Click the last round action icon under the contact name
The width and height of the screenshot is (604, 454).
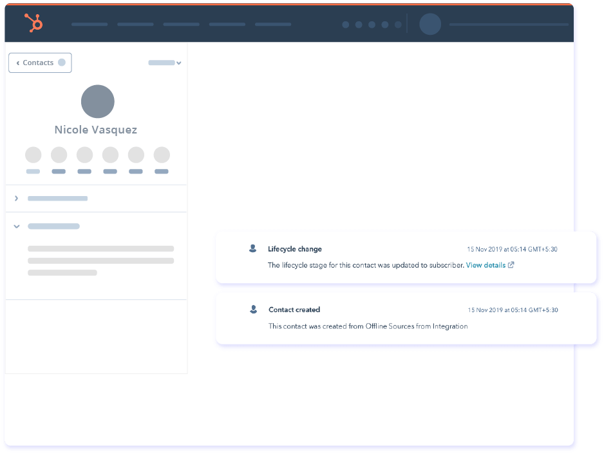pos(162,155)
